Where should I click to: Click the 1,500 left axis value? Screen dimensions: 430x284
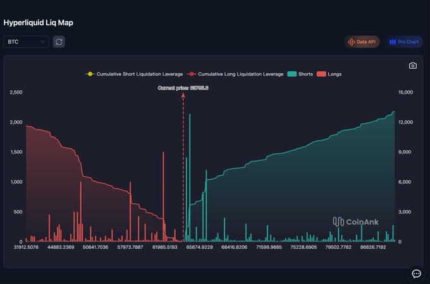(x=16, y=152)
